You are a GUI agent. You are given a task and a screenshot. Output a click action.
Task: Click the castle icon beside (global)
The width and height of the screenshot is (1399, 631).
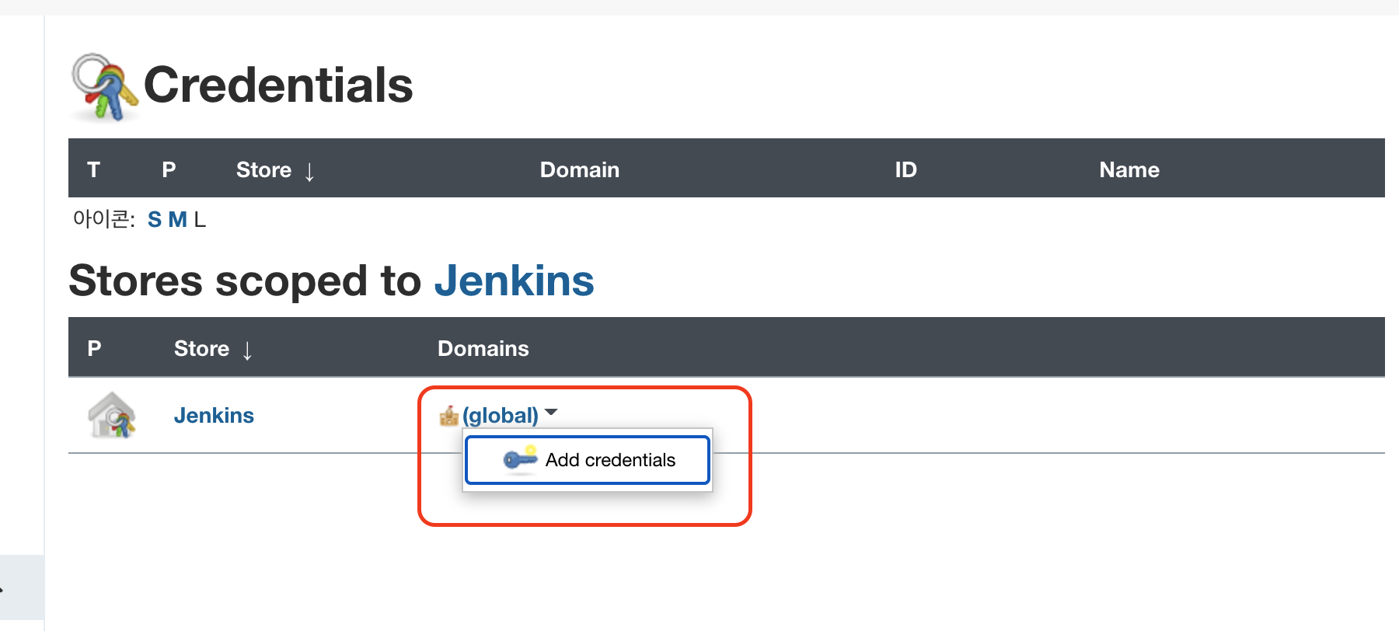click(x=448, y=416)
